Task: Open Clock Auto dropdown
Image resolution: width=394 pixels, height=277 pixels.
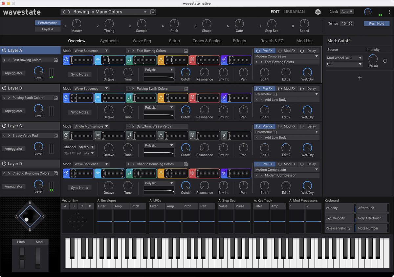Action: 347,12
